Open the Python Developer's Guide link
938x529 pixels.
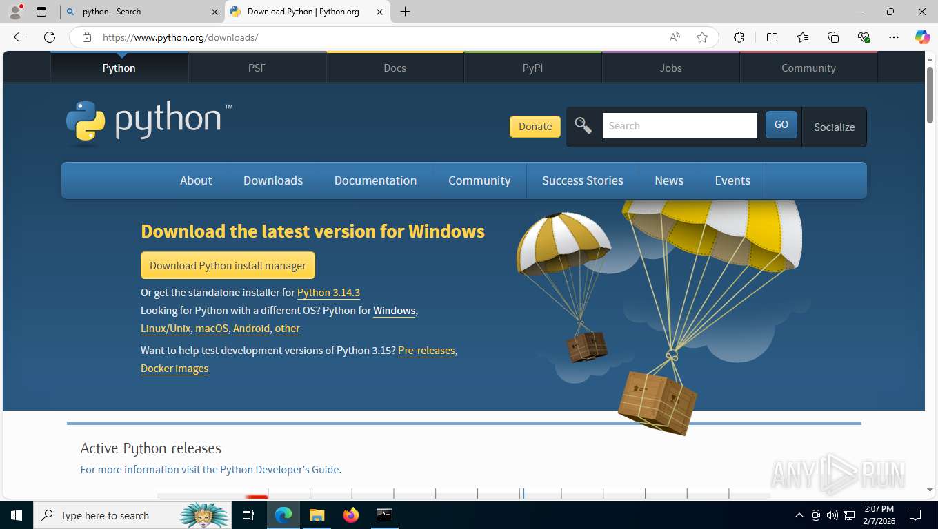279,470
